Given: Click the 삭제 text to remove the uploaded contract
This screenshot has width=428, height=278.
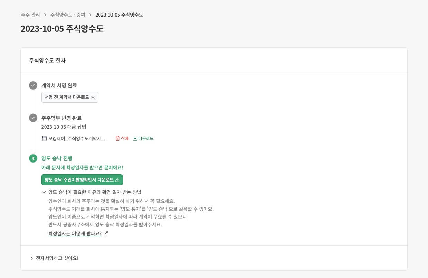Looking at the screenshot, I should 124,138.
